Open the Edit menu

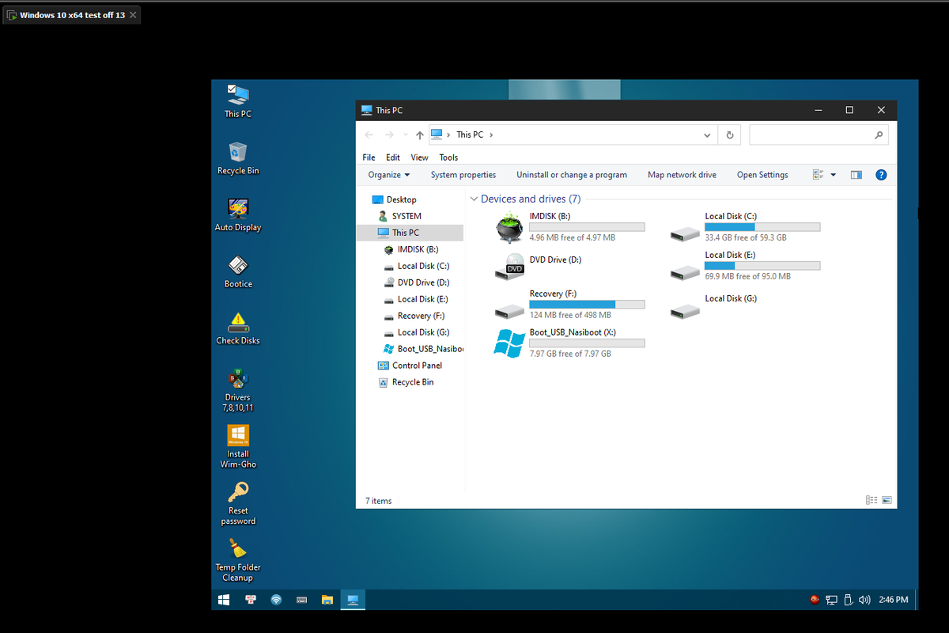tap(393, 157)
